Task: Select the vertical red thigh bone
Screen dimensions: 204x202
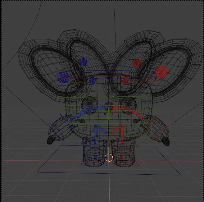Action: (x=122, y=135)
